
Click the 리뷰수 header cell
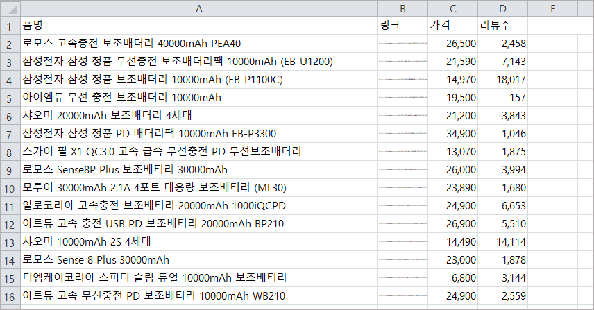(x=502, y=26)
